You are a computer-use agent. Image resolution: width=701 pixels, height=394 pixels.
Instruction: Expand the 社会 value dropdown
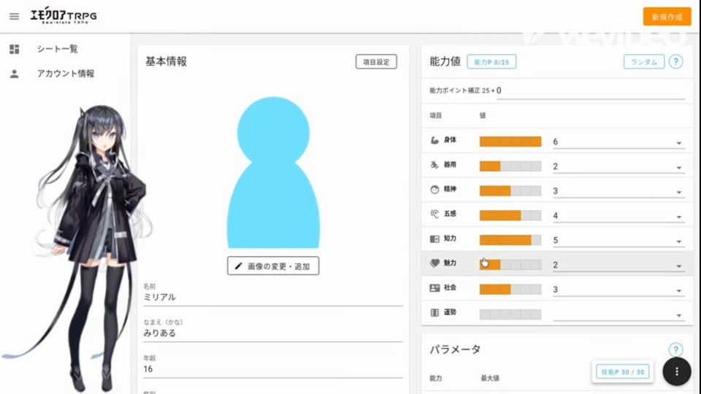coord(618,290)
